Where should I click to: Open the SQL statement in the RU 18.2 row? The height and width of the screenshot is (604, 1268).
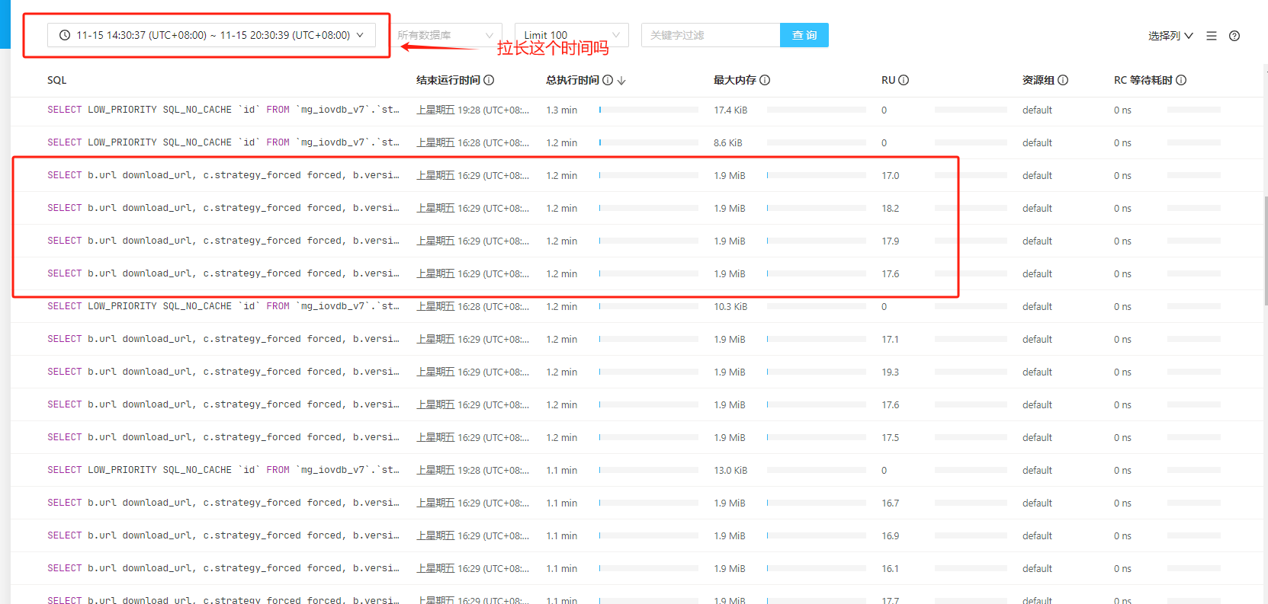pos(223,208)
